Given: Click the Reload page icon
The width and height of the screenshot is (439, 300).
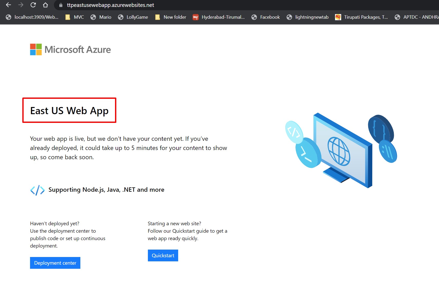Looking at the screenshot, I should [x=33, y=5].
